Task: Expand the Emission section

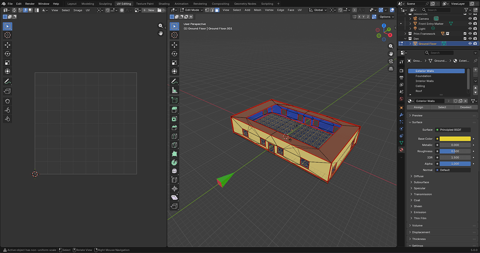Action: click(x=420, y=212)
